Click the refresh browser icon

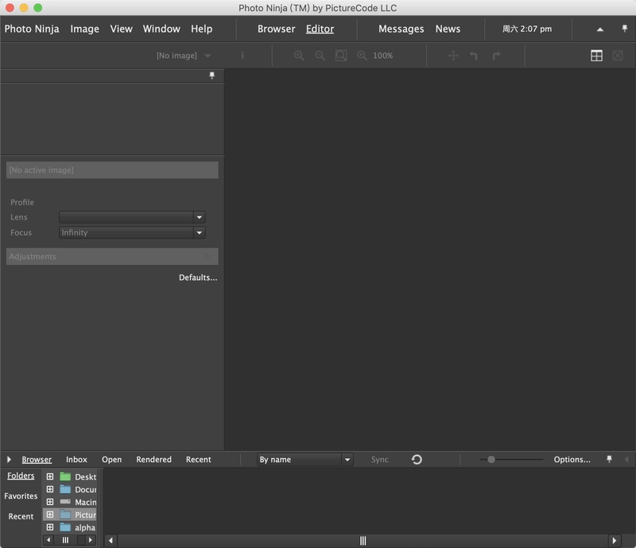click(417, 460)
